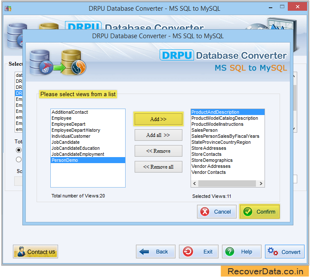Click the horizontal scrollbar track of selected views

[x=227, y=183]
